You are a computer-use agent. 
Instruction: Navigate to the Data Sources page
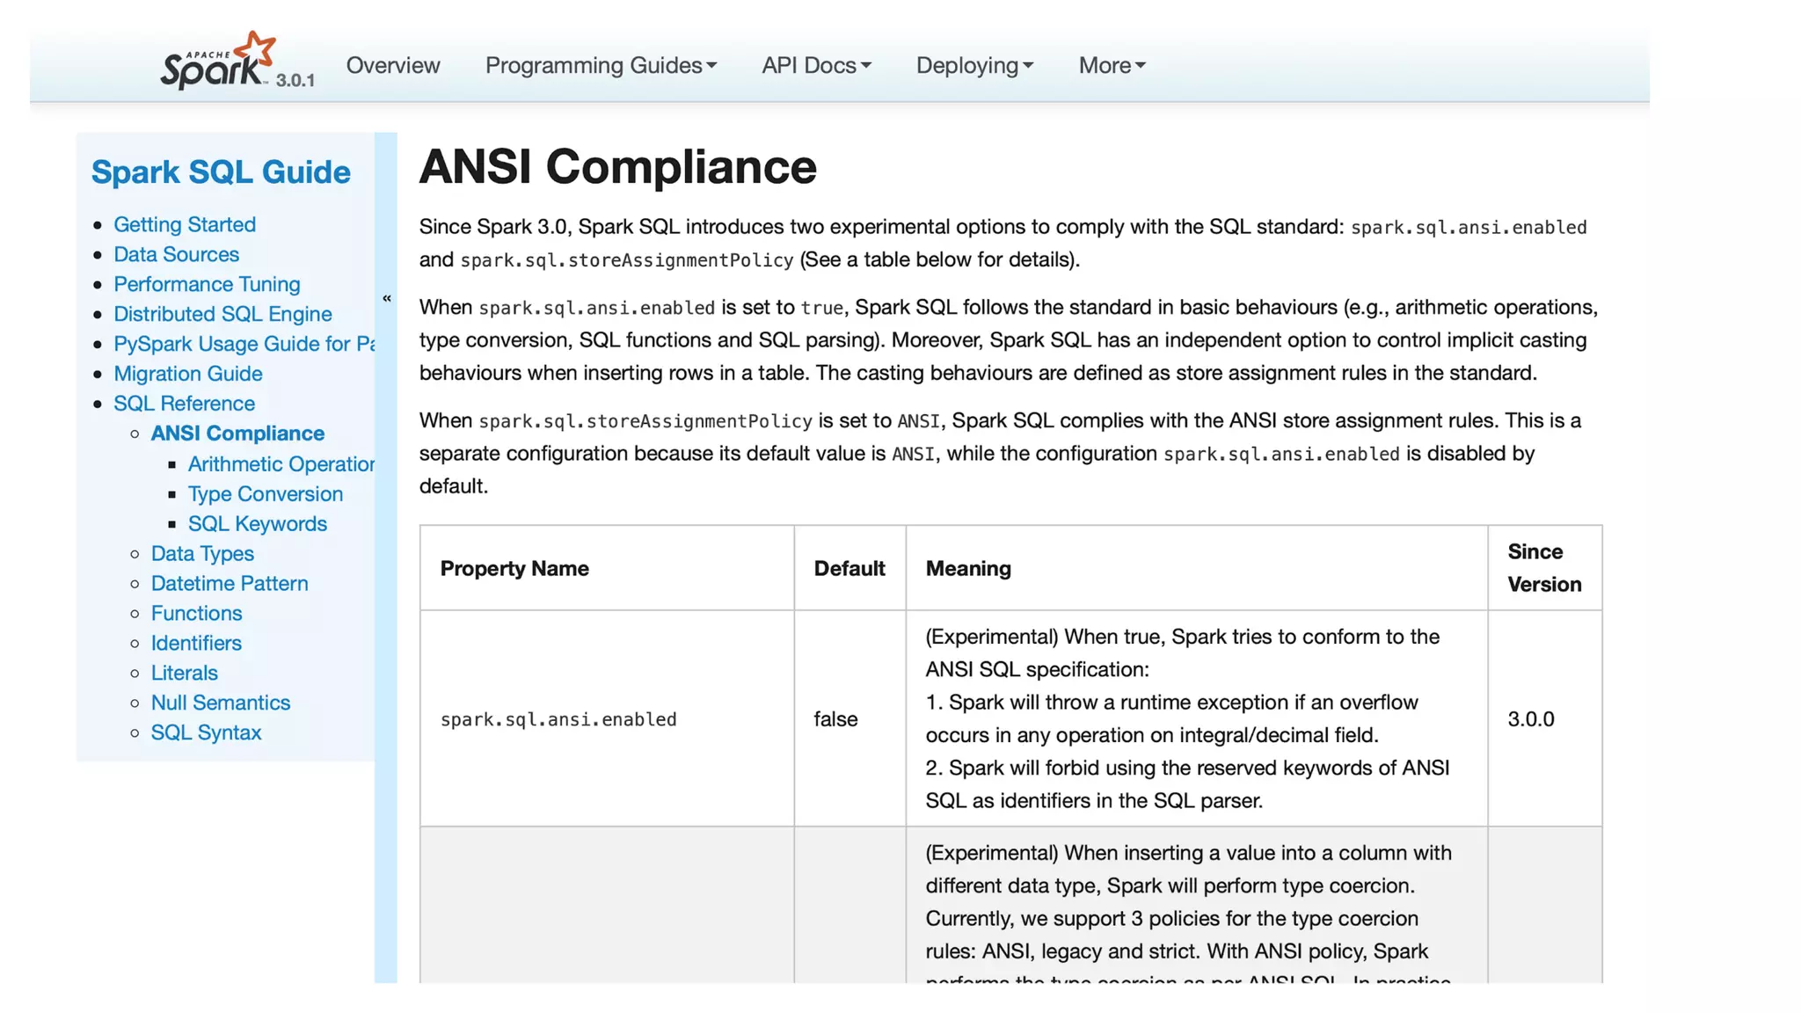pos(176,254)
